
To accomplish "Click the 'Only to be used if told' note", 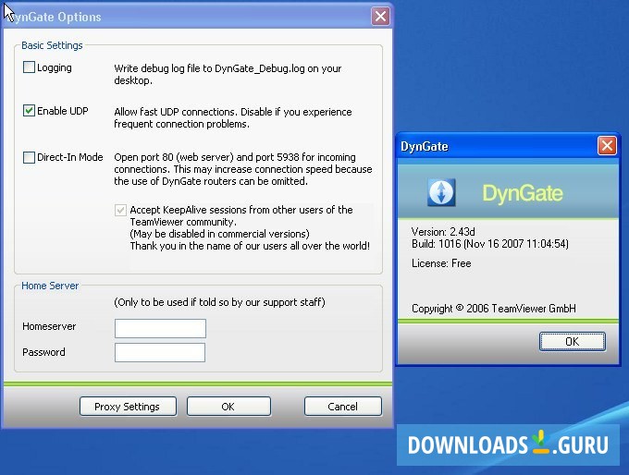I will (x=219, y=302).
